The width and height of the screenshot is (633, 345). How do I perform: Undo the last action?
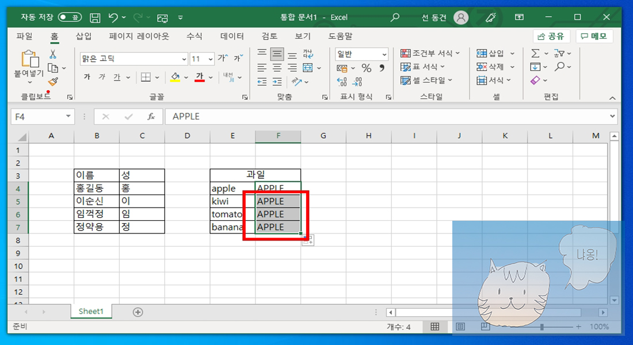click(113, 17)
